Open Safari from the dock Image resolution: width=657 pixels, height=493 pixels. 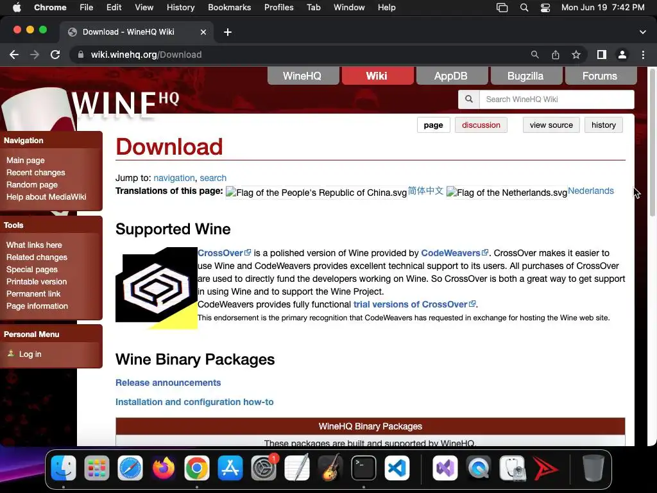coord(130,468)
